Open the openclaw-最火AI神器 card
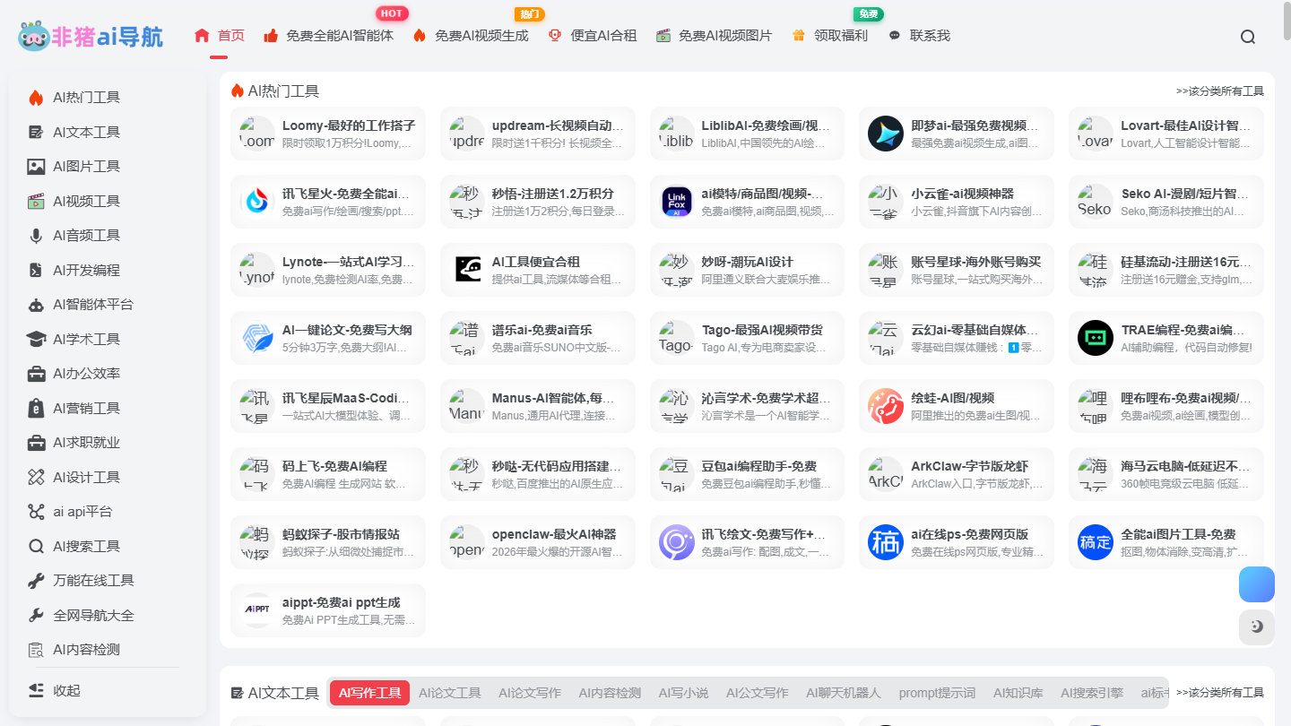1291x726 pixels. (538, 542)
